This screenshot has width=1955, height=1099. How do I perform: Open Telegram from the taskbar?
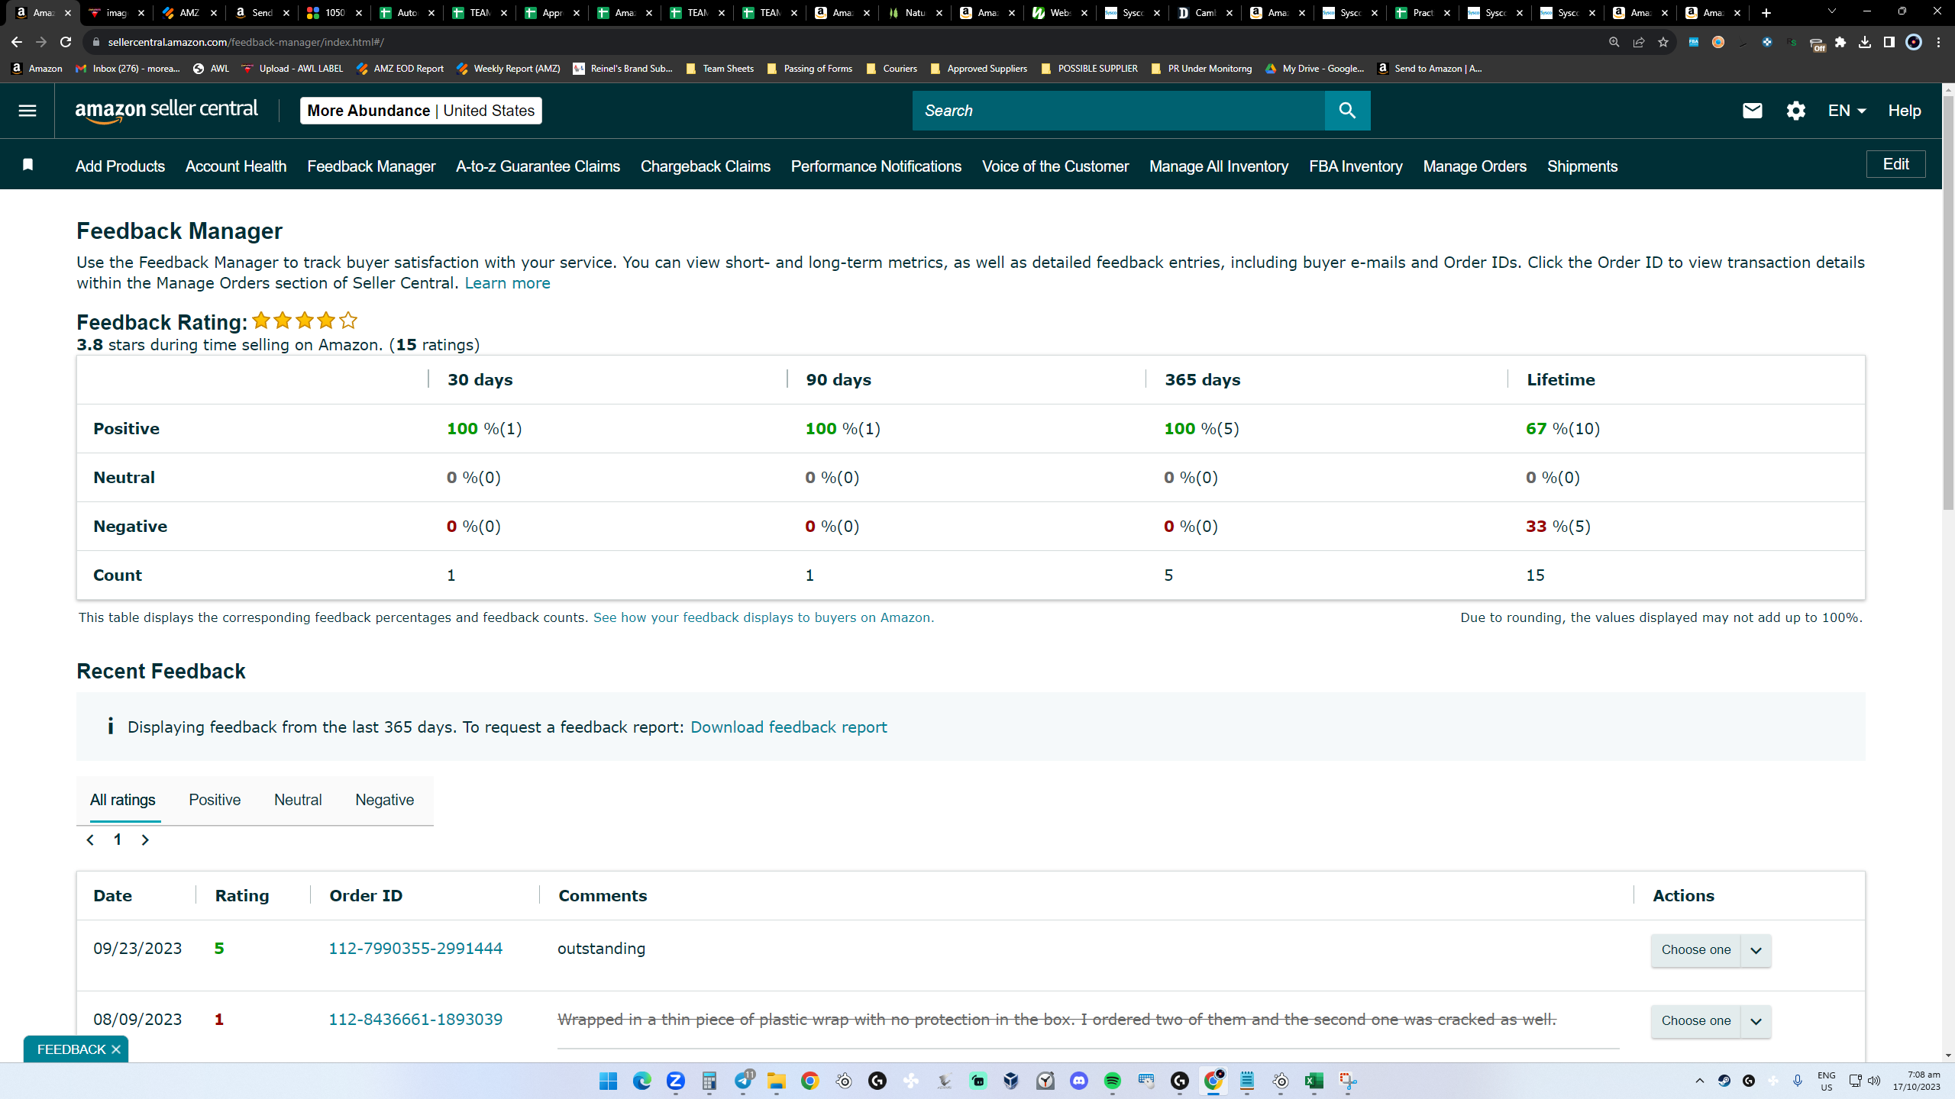point(743,1081)
